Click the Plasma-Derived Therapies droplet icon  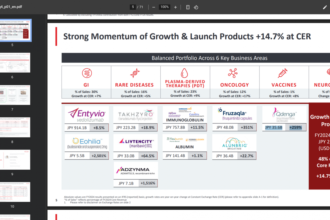tap(184, 73)
